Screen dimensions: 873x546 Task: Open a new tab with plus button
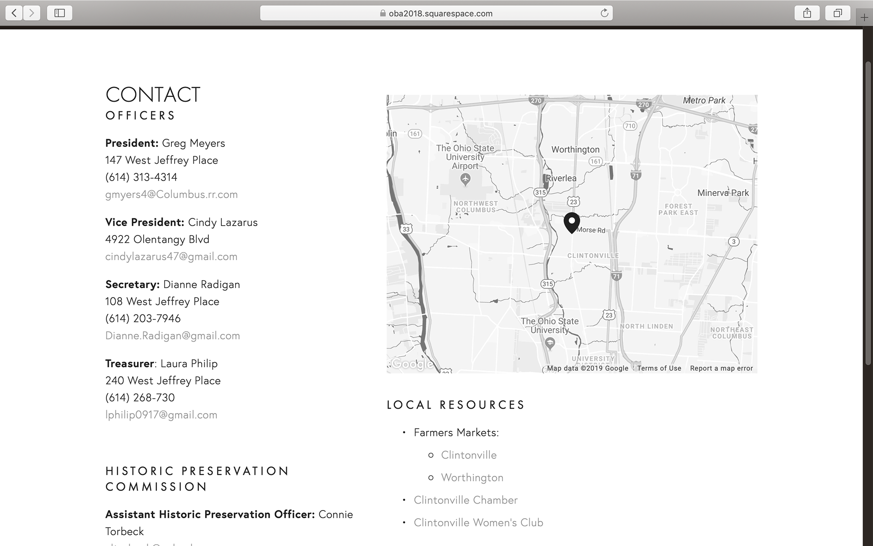(x=864, y=18)
